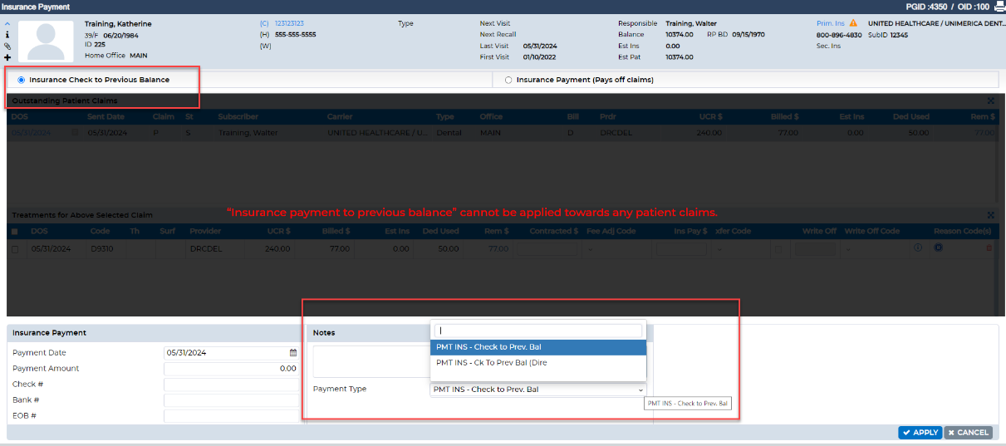Open the xfer Code dropdown in treatment row
Viewport: 1006px width, 446px height.
click(x=739, y=248)
